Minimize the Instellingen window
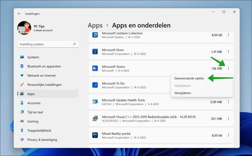The width and height of the screenshot is (252, 156). click(x=213, y=12)
